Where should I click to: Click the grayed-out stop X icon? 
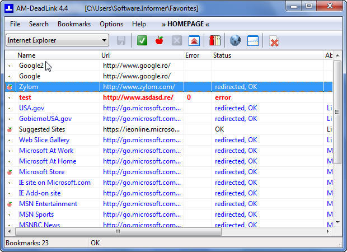click(x=177, y=40)
